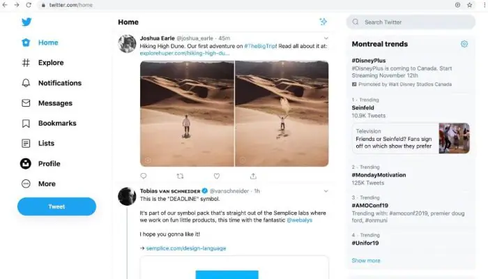Reply to Joshua Earle's tweet
Screen dimensions: 488x279
click(144, 176)
